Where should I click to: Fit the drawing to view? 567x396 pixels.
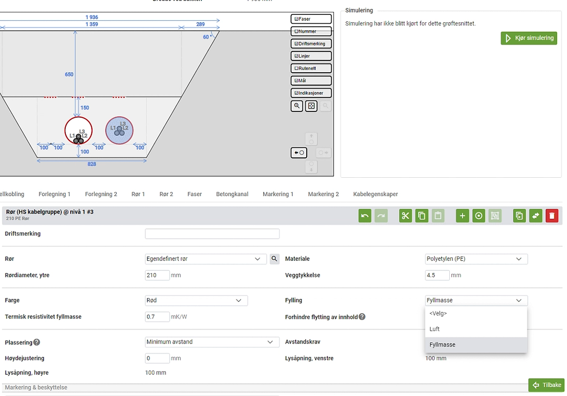[x=311, y=106]
